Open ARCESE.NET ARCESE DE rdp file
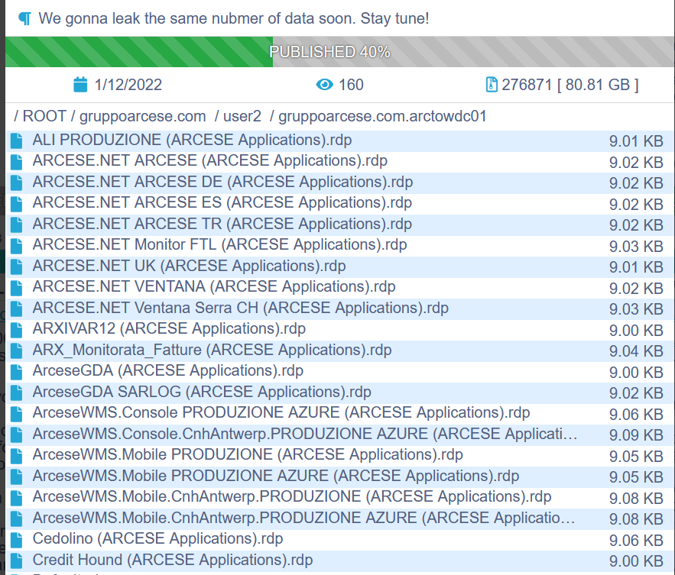 point(222,182)
